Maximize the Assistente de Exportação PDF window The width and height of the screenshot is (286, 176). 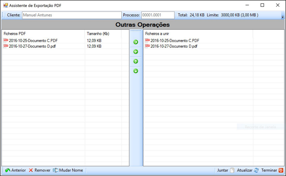[x=262, y=5]
